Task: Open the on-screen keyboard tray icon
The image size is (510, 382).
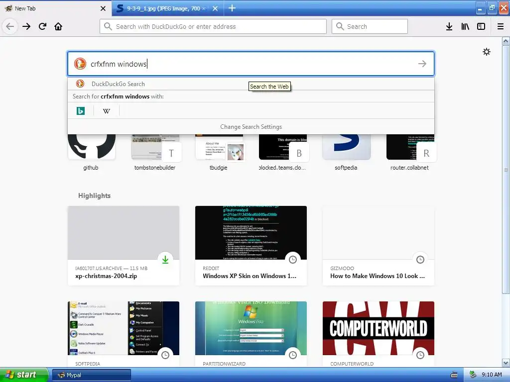Action: [454, 375]
